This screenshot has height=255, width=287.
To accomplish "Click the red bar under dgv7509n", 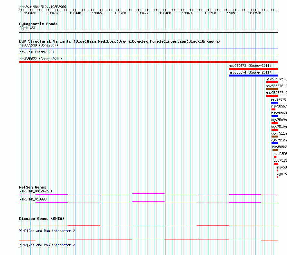I will click(x=274, y=123).
